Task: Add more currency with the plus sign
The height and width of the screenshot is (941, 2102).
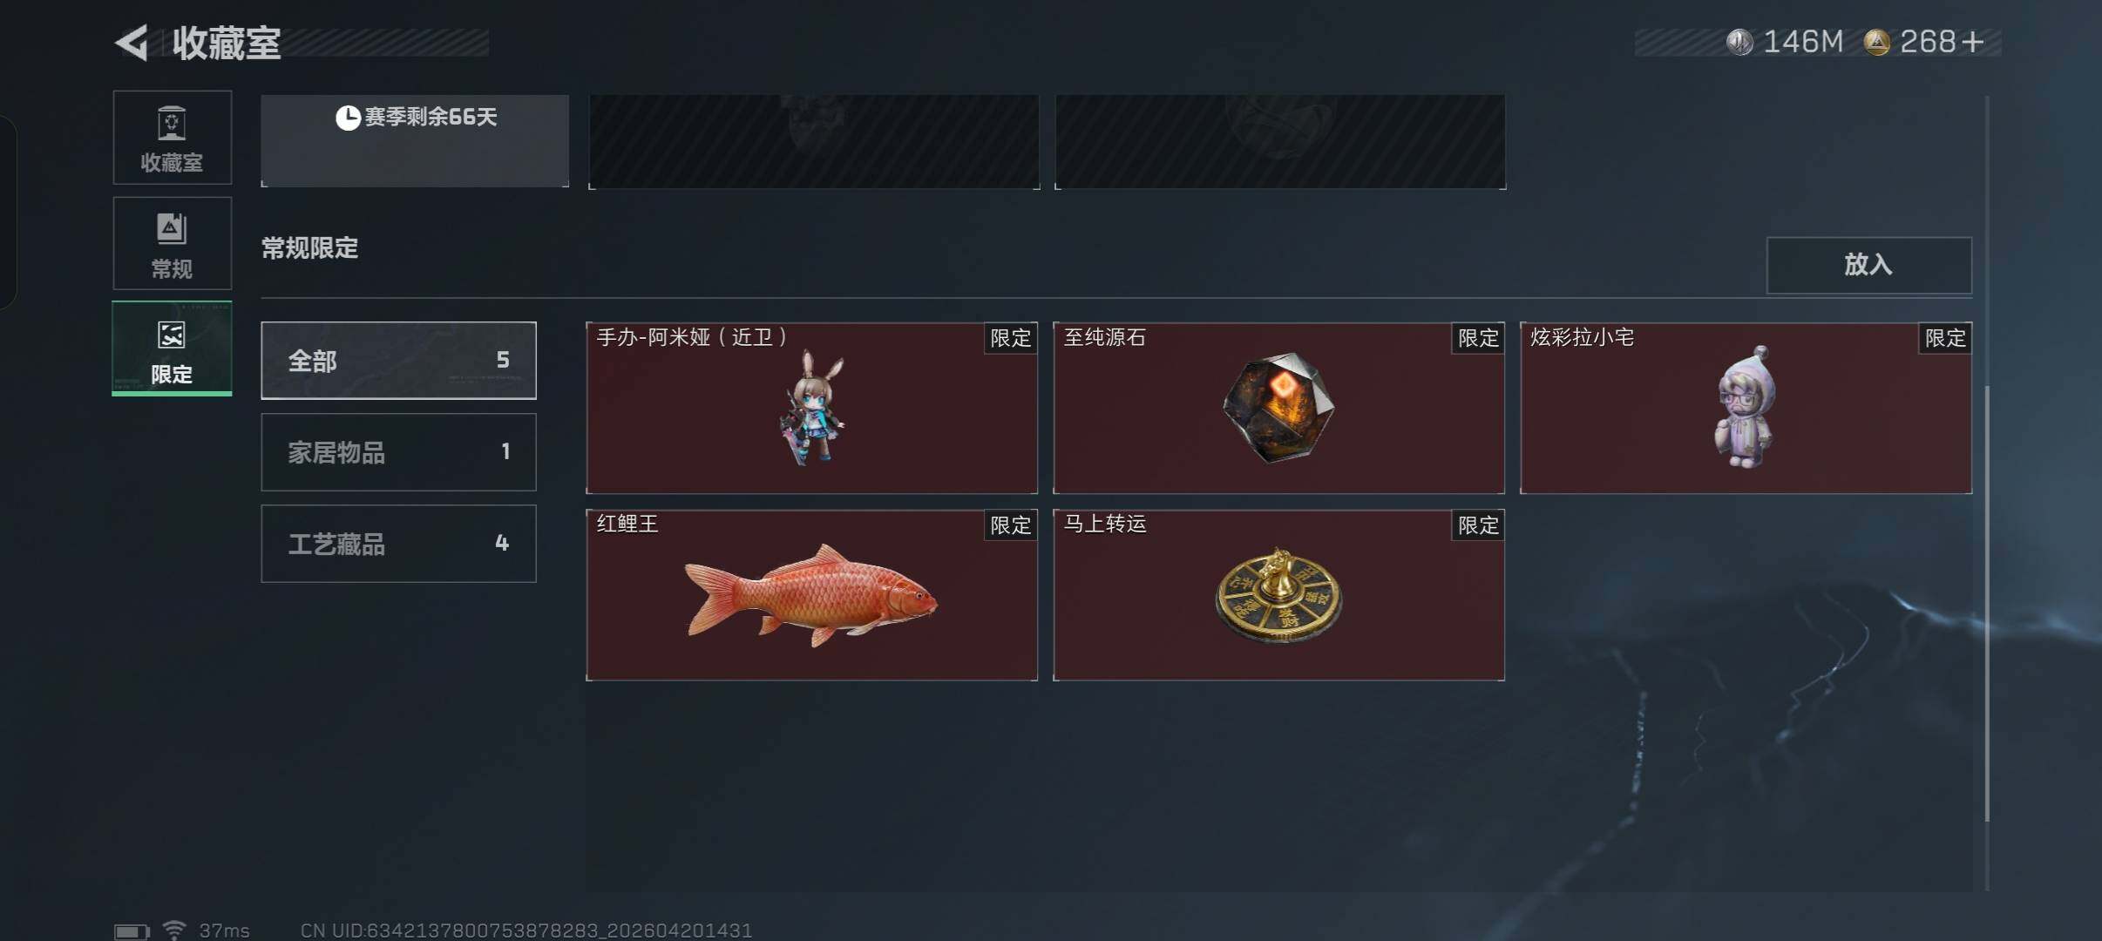Action: [x=1973, y=42]
